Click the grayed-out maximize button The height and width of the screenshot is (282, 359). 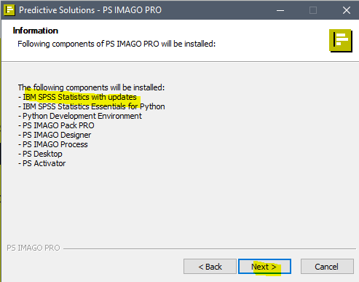[313, 10]
